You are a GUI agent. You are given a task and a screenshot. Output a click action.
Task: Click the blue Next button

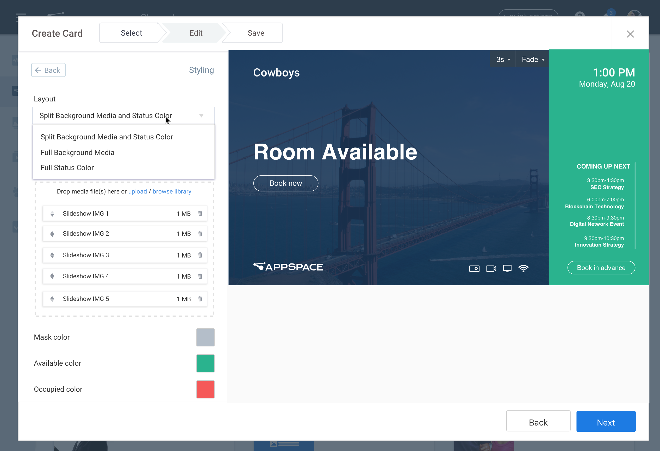pyautogui.click(x=606, y=422)
